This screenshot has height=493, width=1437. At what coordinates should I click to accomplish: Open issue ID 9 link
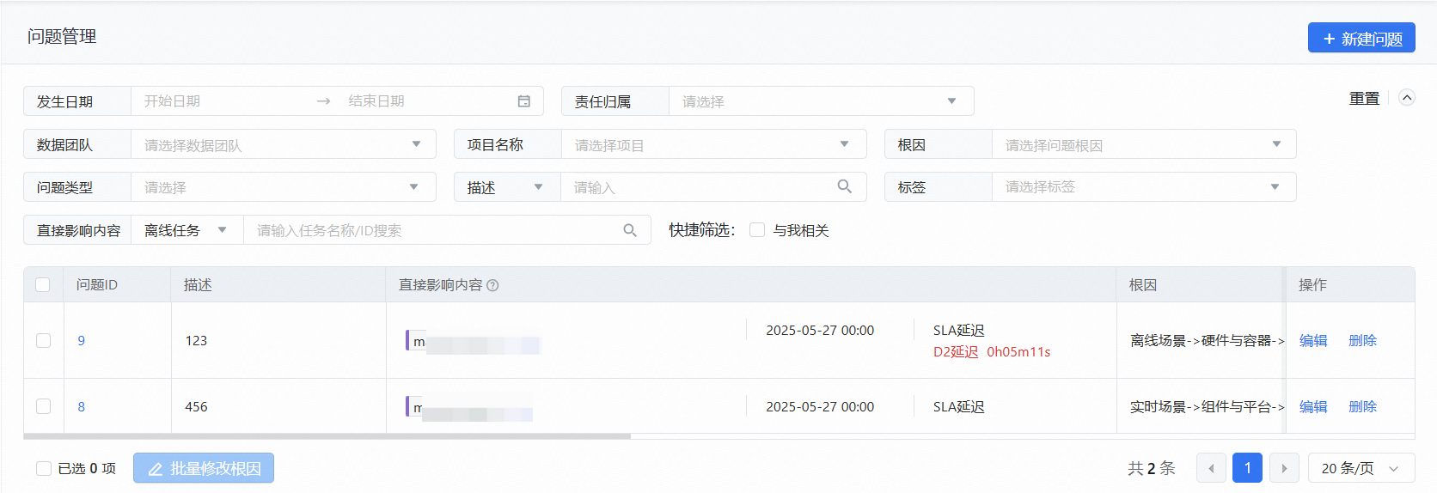82,340
